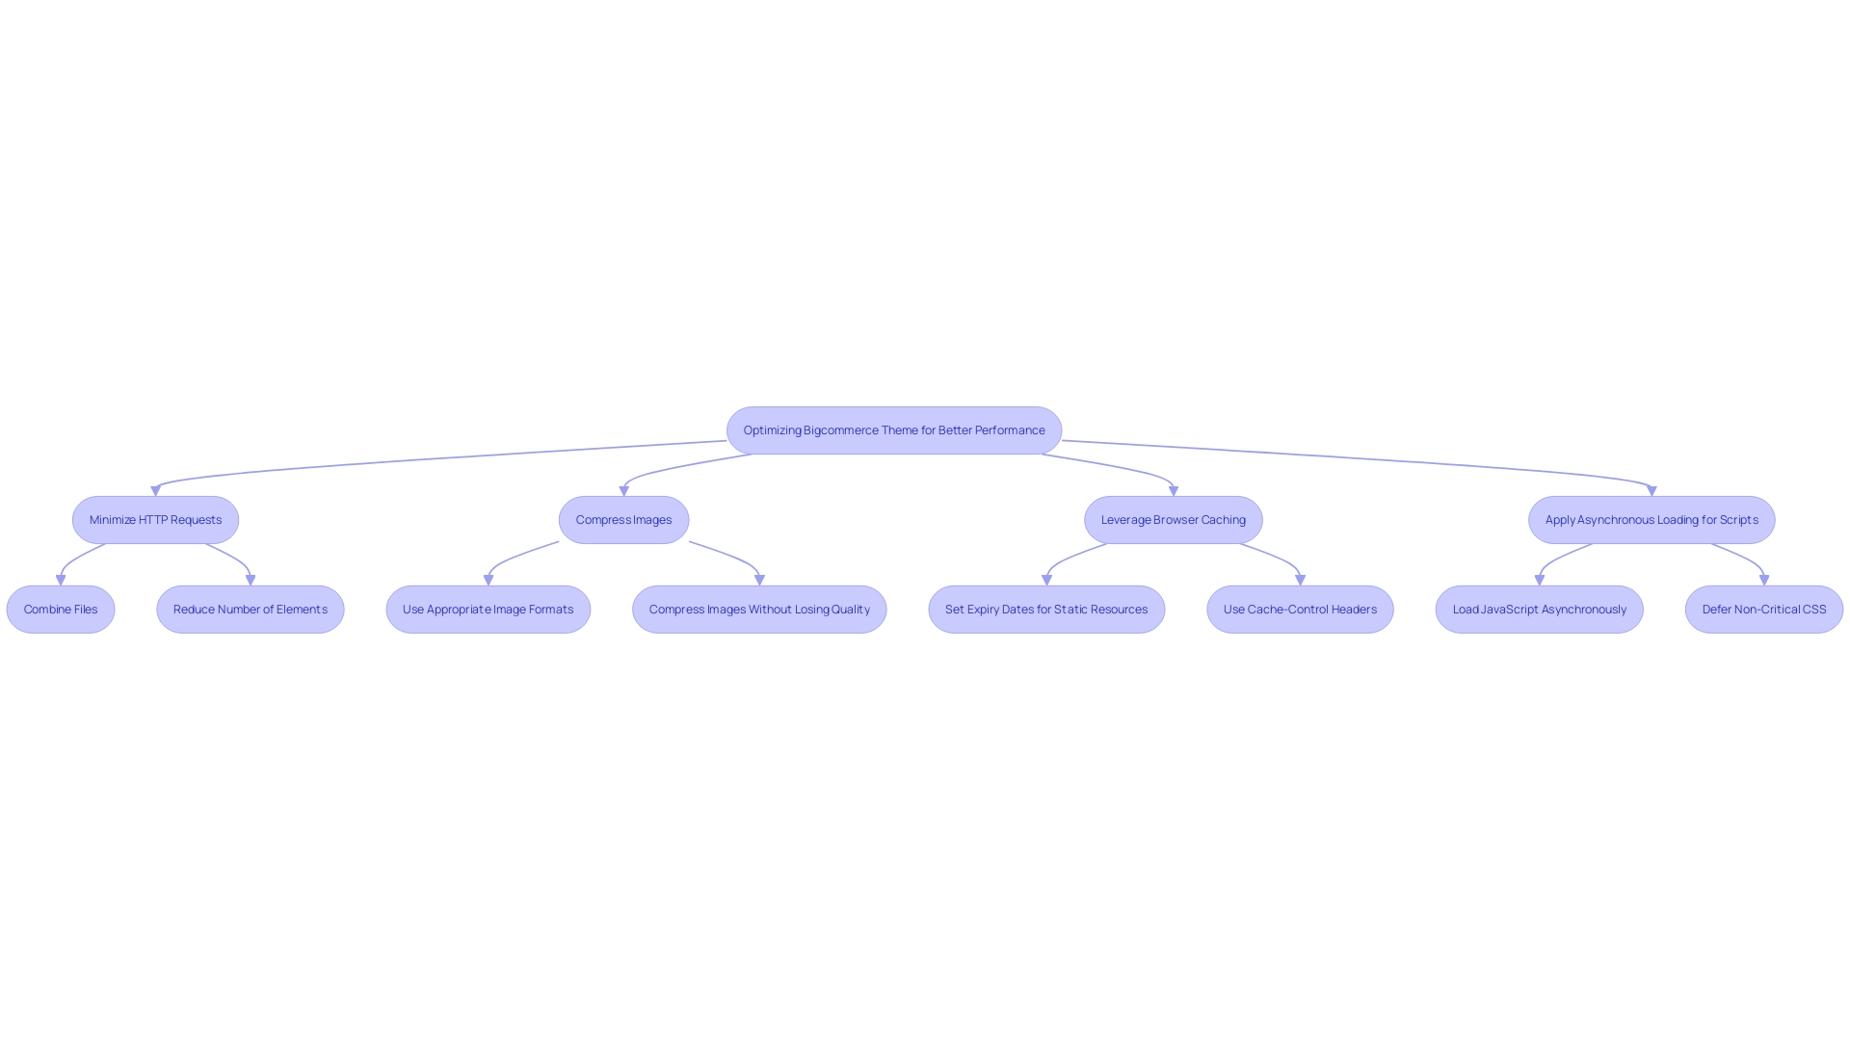Select 'Use Appropriate Image Formats' tree item
1850x1040 pixels.
coord(488,609)
